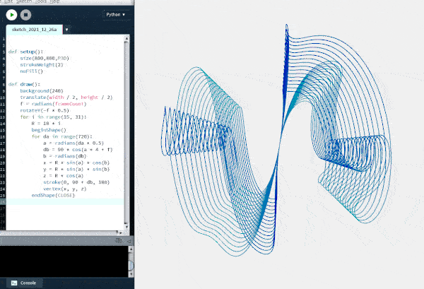The image size is (424, 289).
Task: Run the sketch with the Play button
Action: click(12, 14)
